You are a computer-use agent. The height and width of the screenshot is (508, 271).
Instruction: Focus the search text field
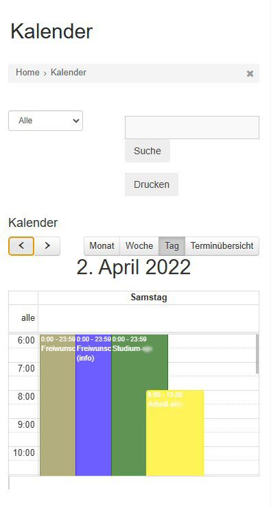[192, 128]
